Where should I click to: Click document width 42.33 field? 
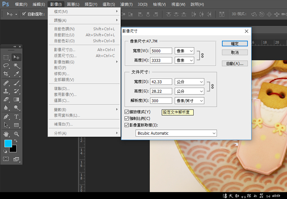click(x=161, y=82)
